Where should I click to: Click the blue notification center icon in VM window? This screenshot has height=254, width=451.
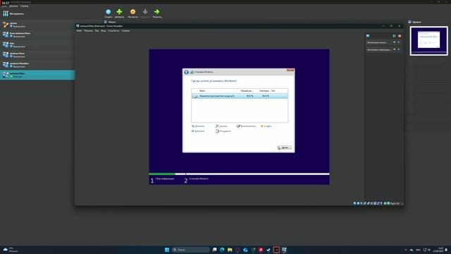(x=368, y=36)
